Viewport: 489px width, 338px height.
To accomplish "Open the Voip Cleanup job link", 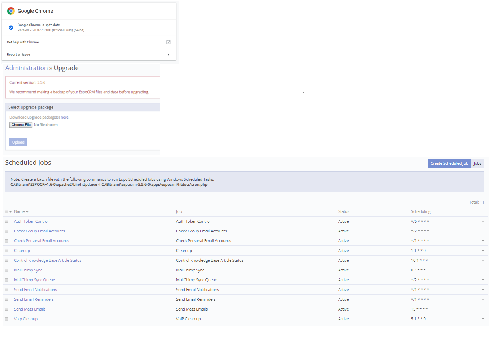I will (26, 319).
